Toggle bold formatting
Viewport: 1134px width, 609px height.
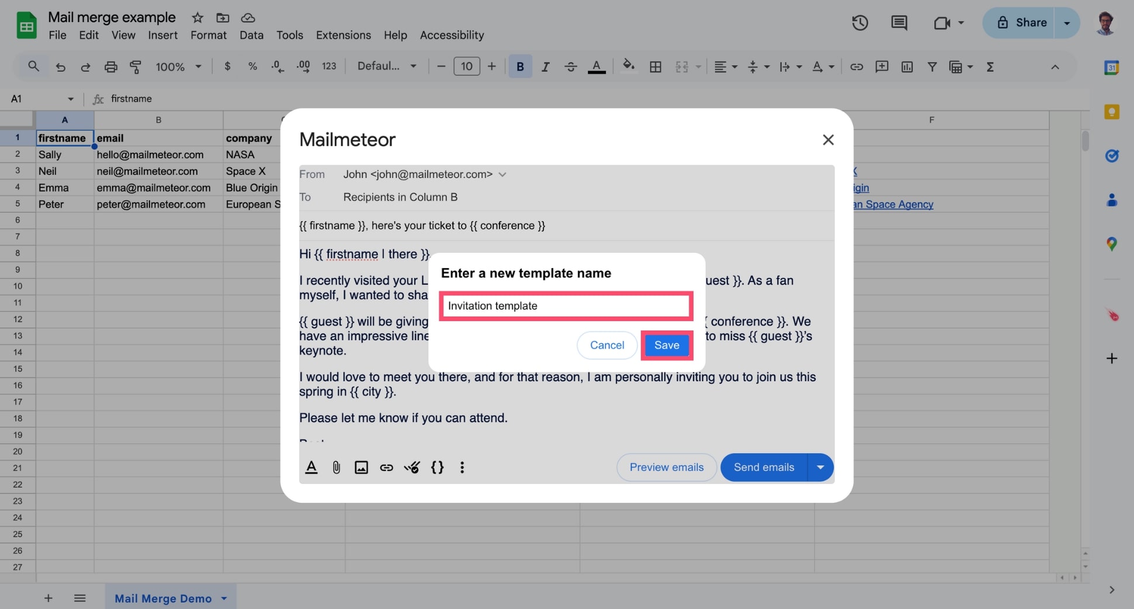click(520, 67)
